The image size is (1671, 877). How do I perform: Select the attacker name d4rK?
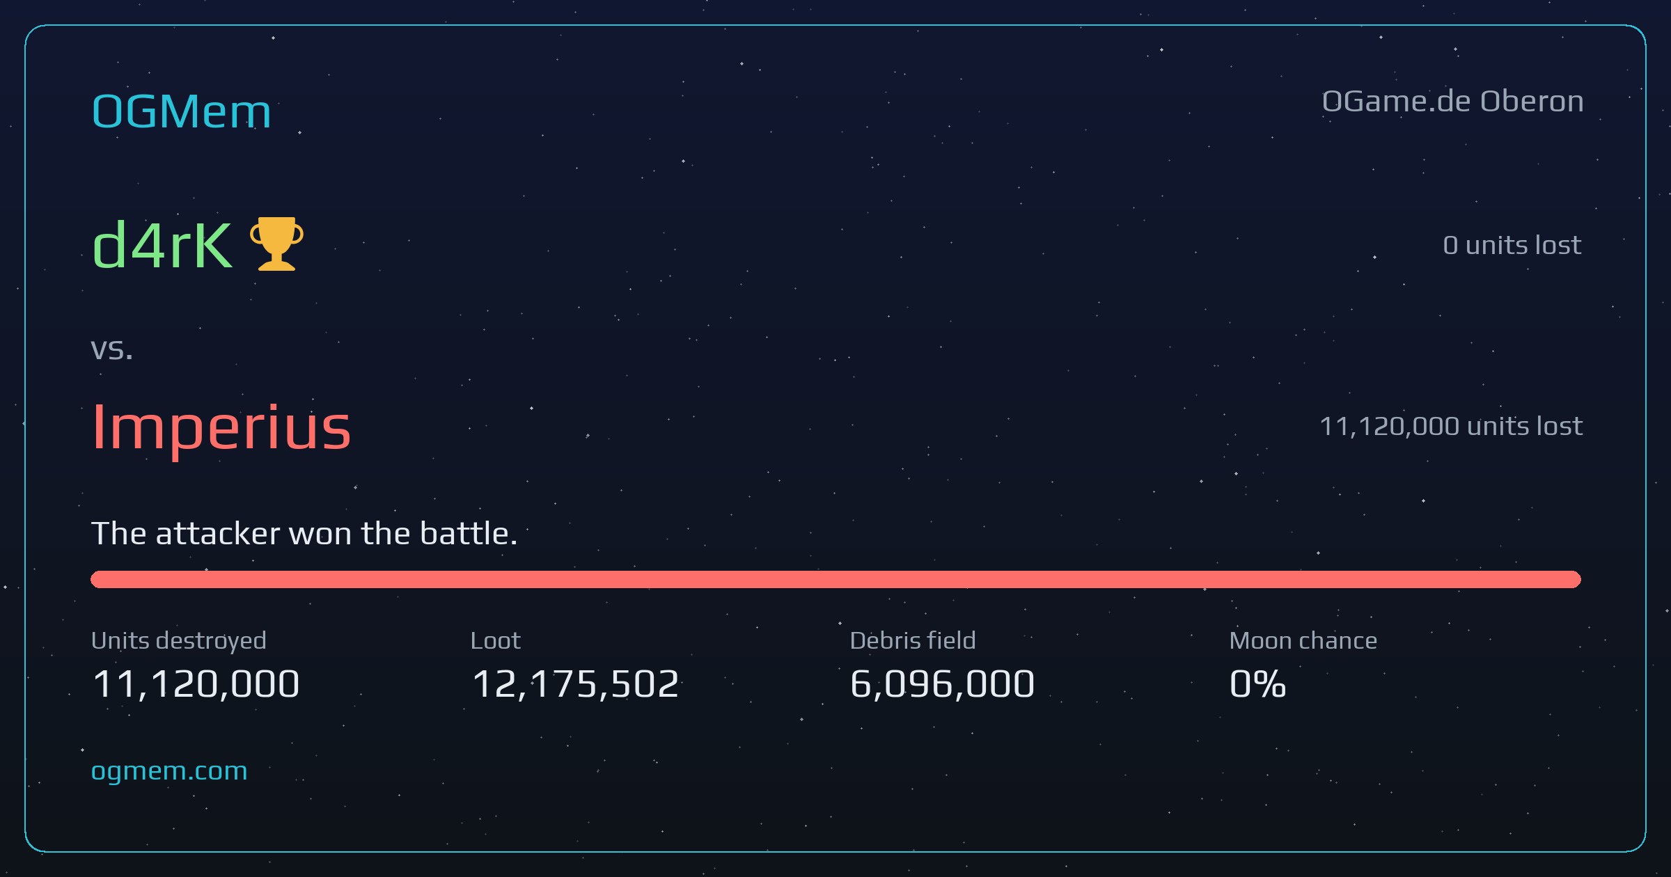[x=162, y=245]
